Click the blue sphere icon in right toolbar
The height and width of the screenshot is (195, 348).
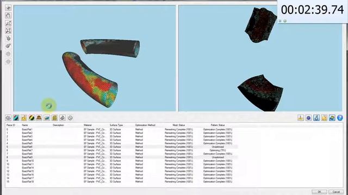tap(308, 118)
